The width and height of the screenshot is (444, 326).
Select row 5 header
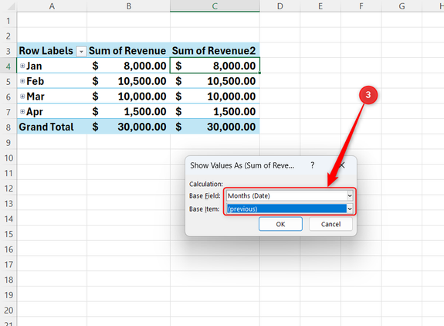click(8, 82)
